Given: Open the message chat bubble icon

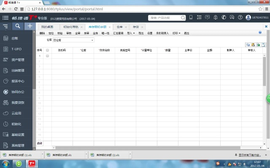Looking at the screenshot, I should pos(207,17).
